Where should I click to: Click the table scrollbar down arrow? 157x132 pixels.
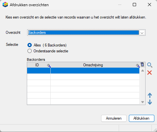point(143,102)
